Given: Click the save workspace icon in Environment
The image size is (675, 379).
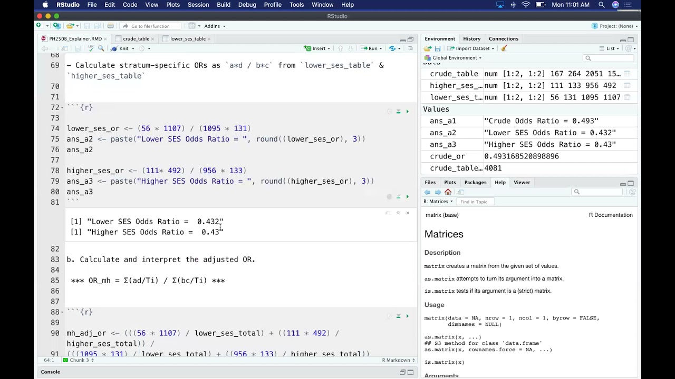Looking at the screenshot, I should (438, 48).
